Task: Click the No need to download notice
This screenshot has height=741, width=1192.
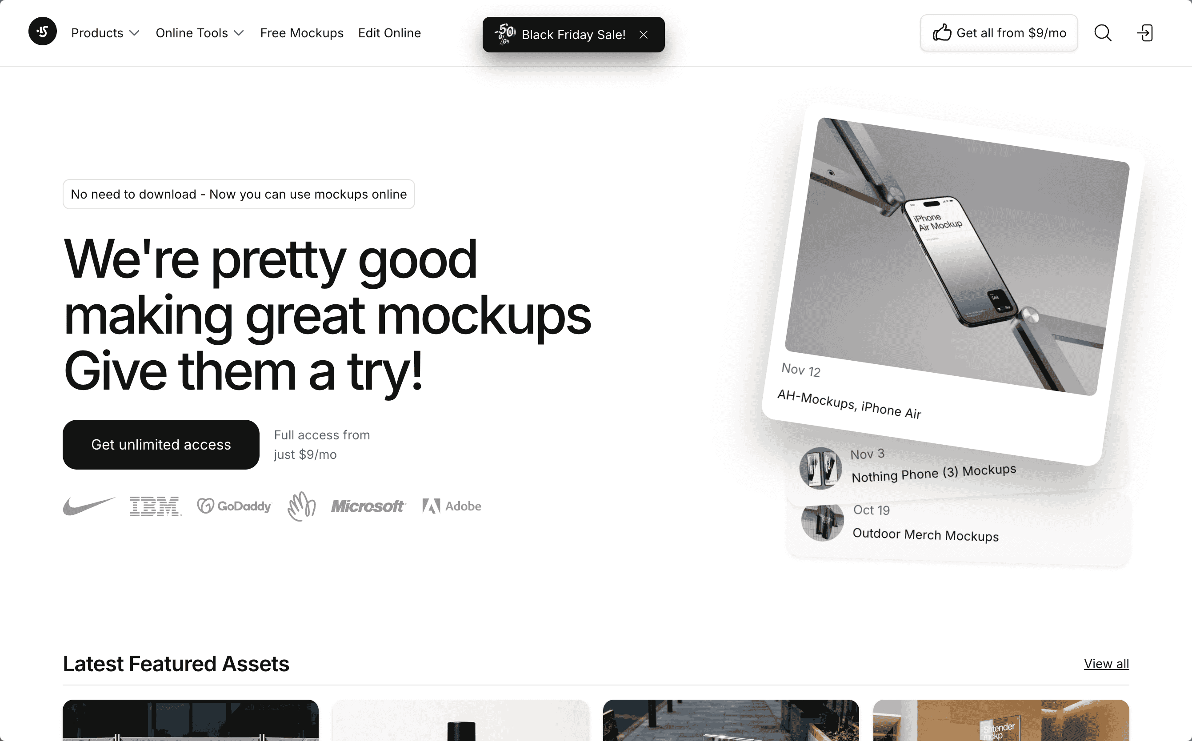Action: pos(239,194)
